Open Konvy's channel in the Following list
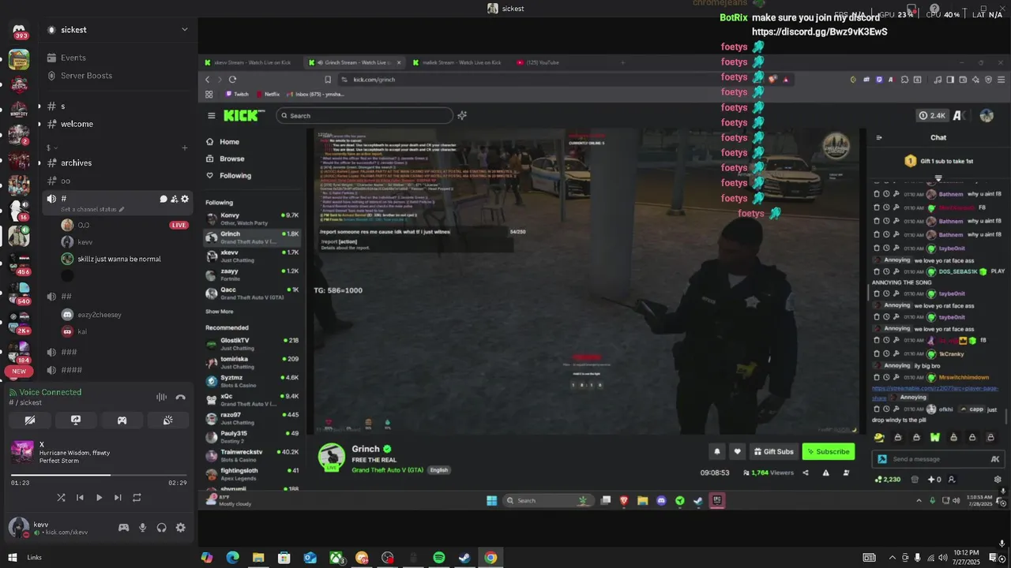The height and width of the screenshot is (568, 1011). pos(252,219)
